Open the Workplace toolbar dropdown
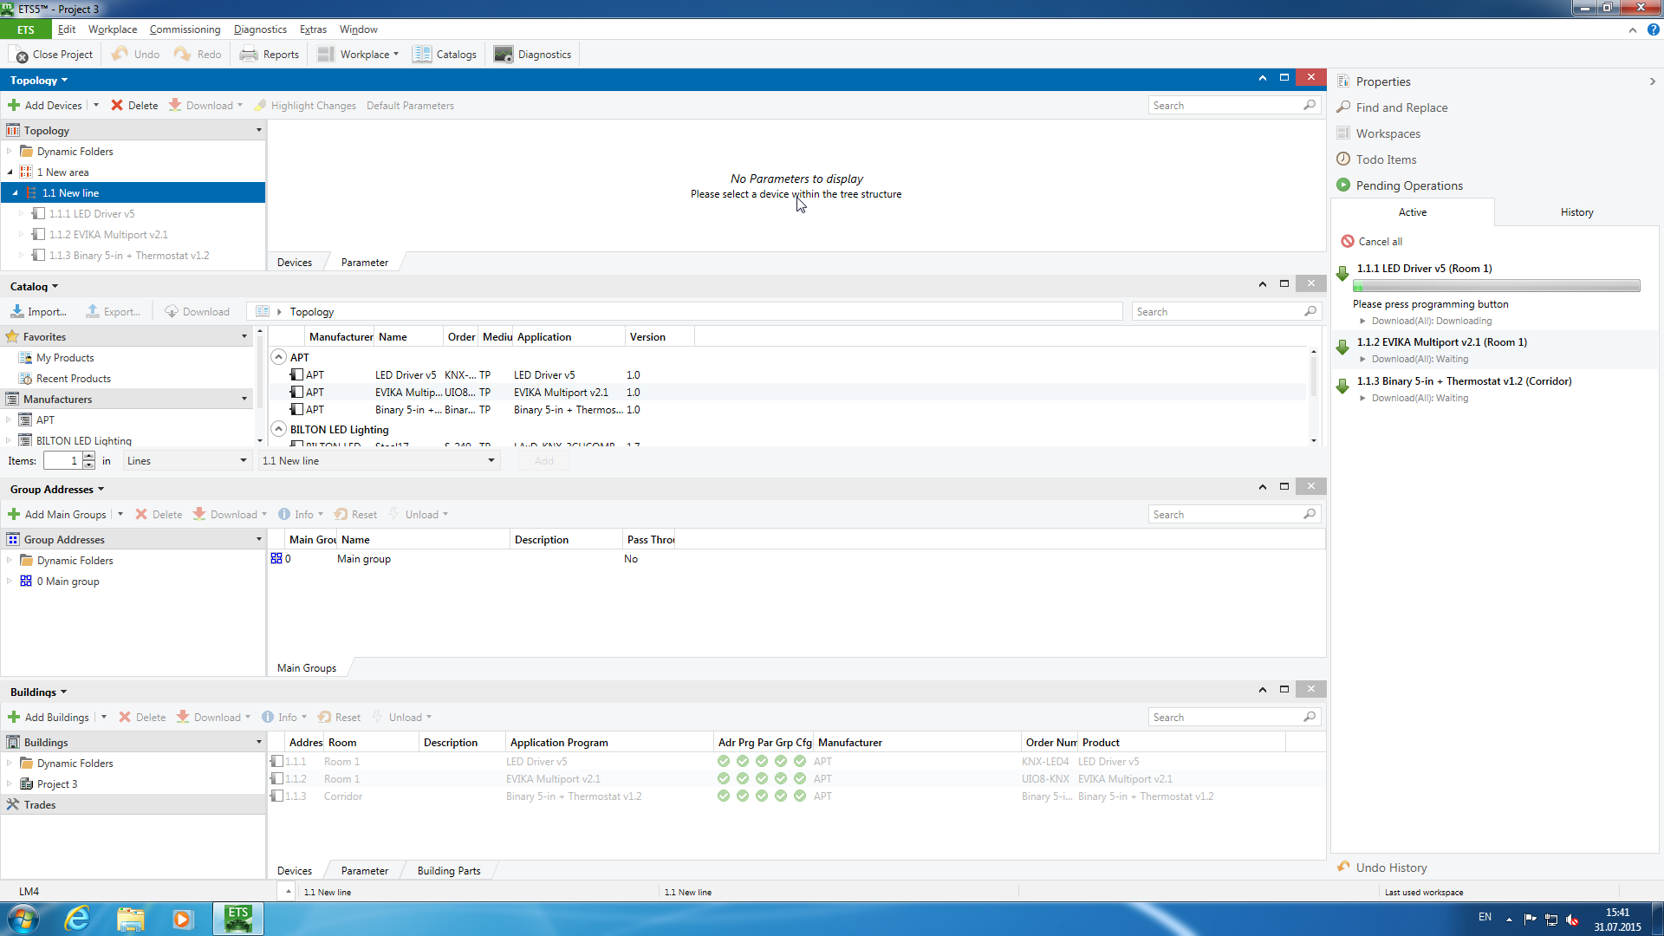The width and height of the screenshot is (1664, 936). click(x=364, y=55)
